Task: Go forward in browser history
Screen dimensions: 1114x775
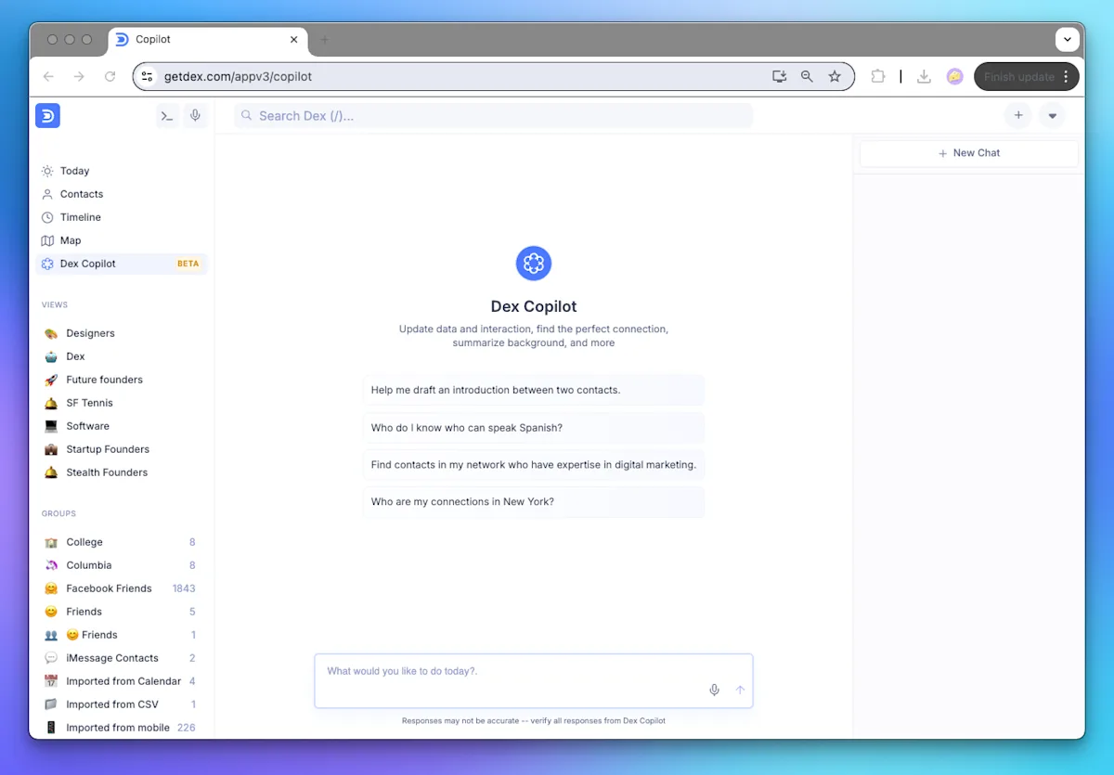Action: (79, 77)
